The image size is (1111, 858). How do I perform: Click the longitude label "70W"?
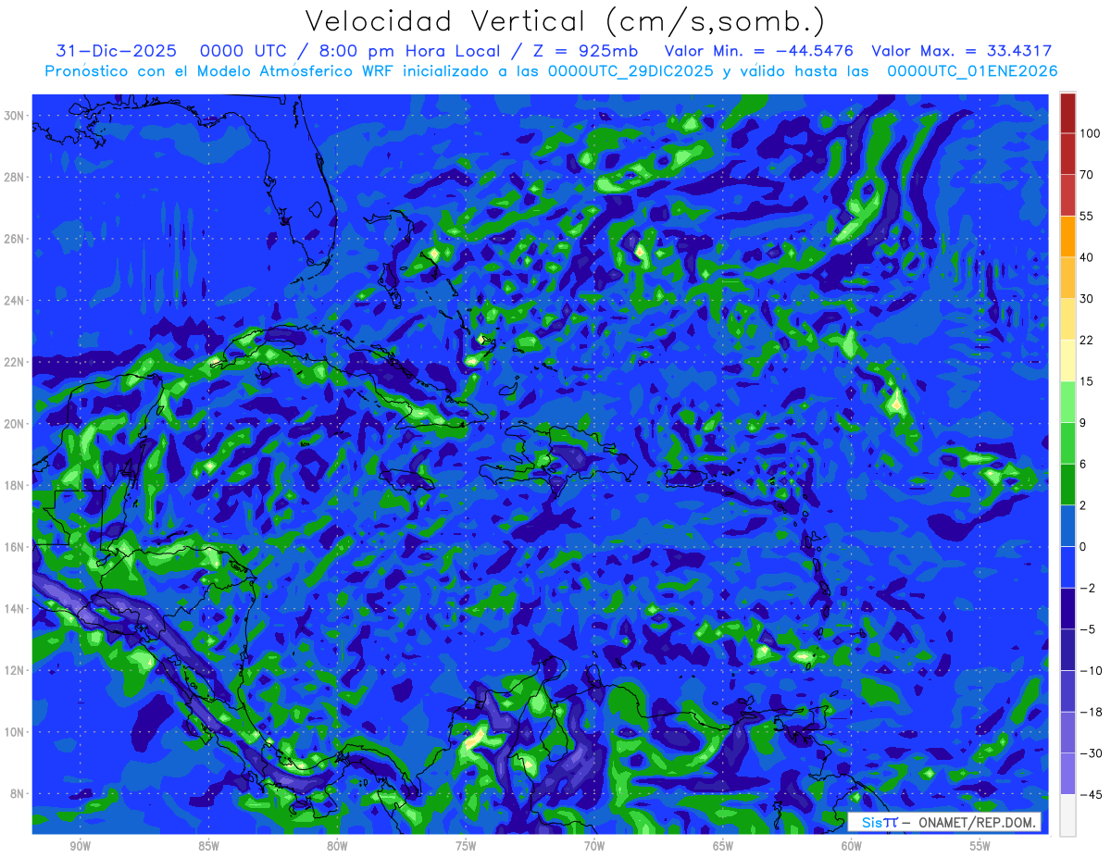(594, 846)
